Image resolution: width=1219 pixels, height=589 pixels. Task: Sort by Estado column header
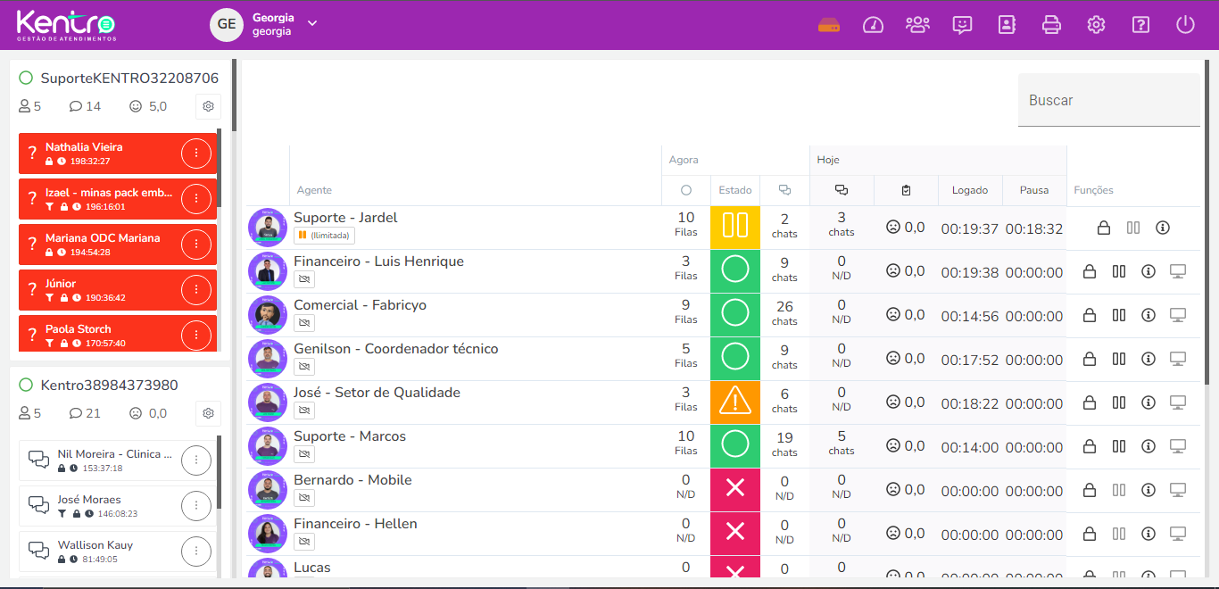pyautogui.click(x=735, y=190)
